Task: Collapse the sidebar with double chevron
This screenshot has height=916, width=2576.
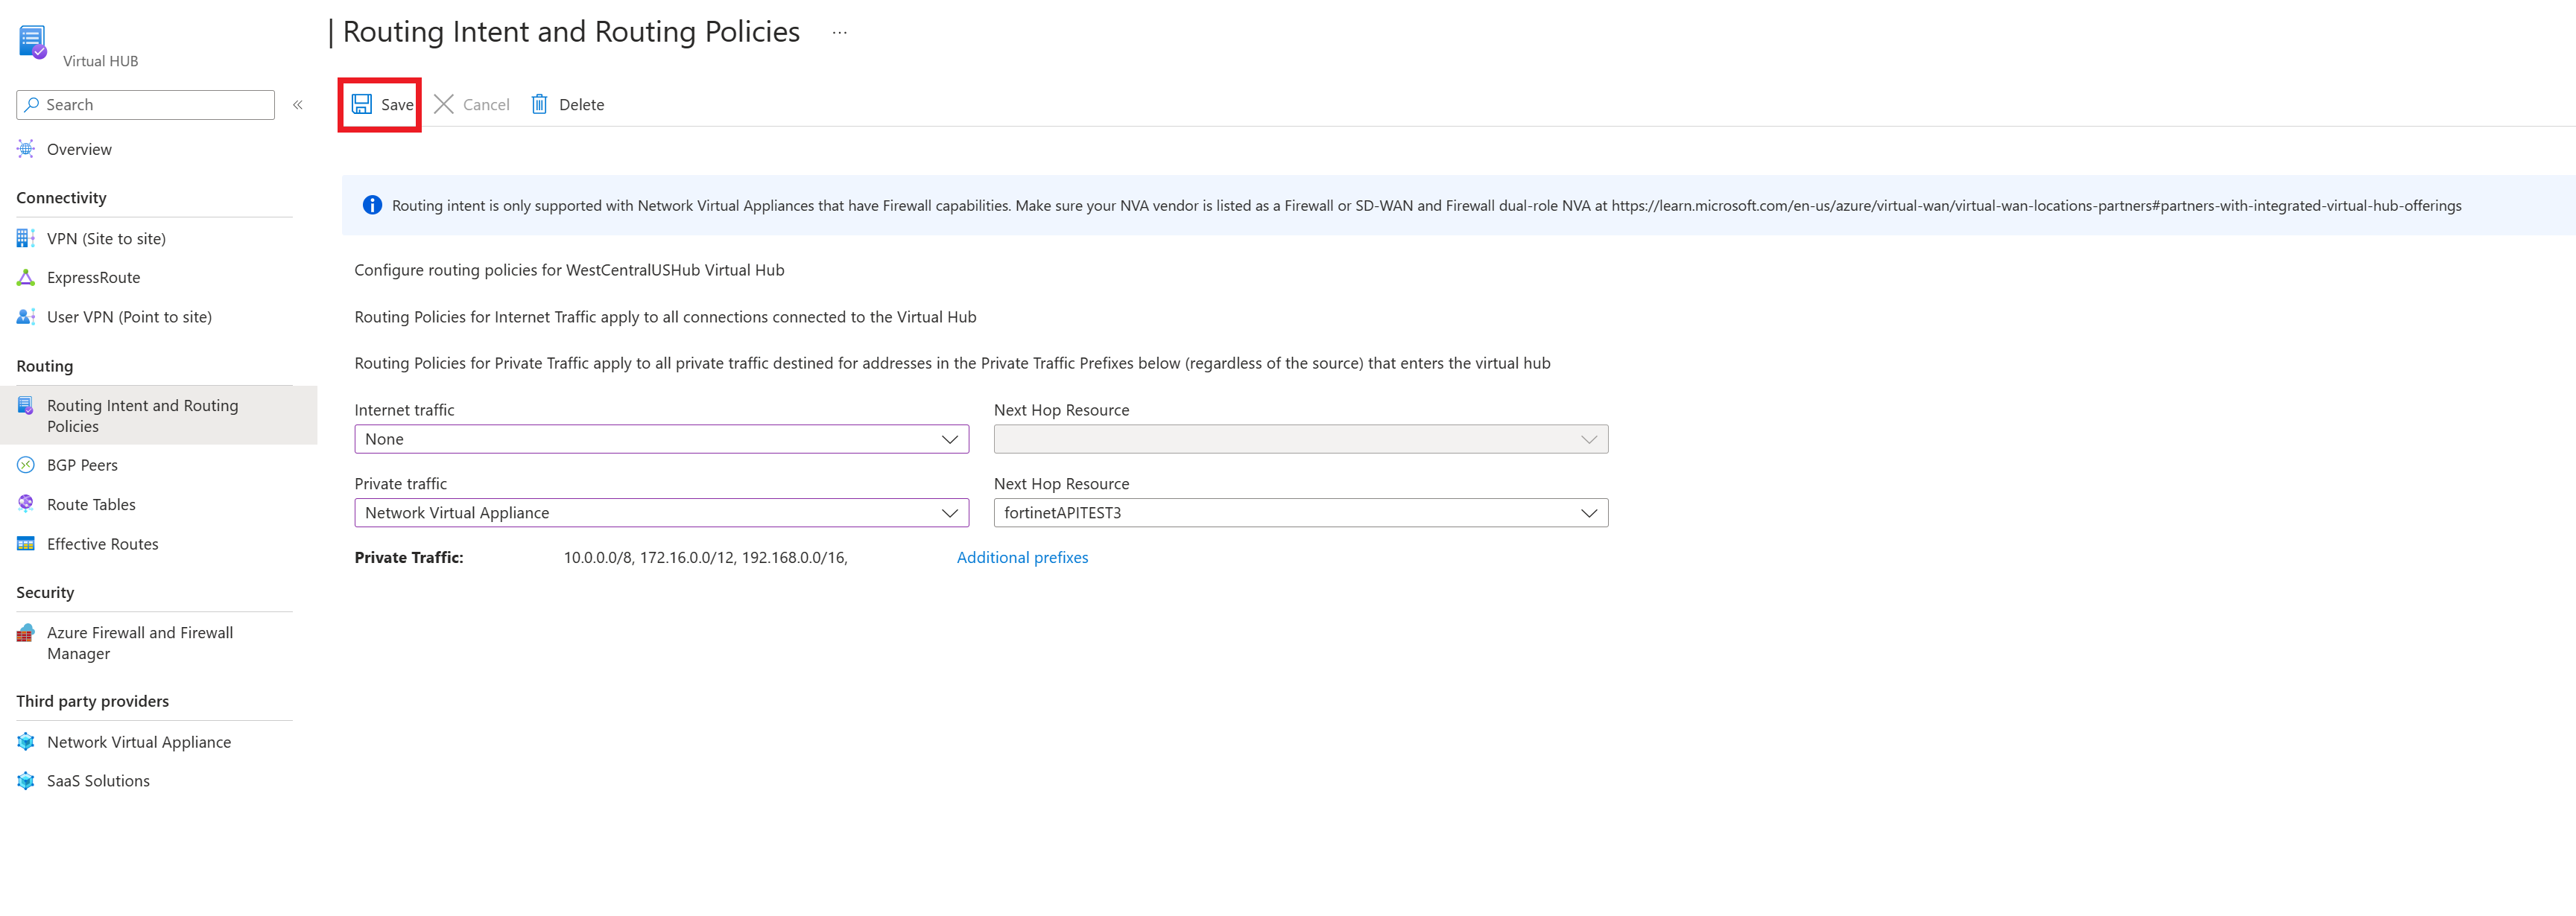Action: tap(298, 105)
